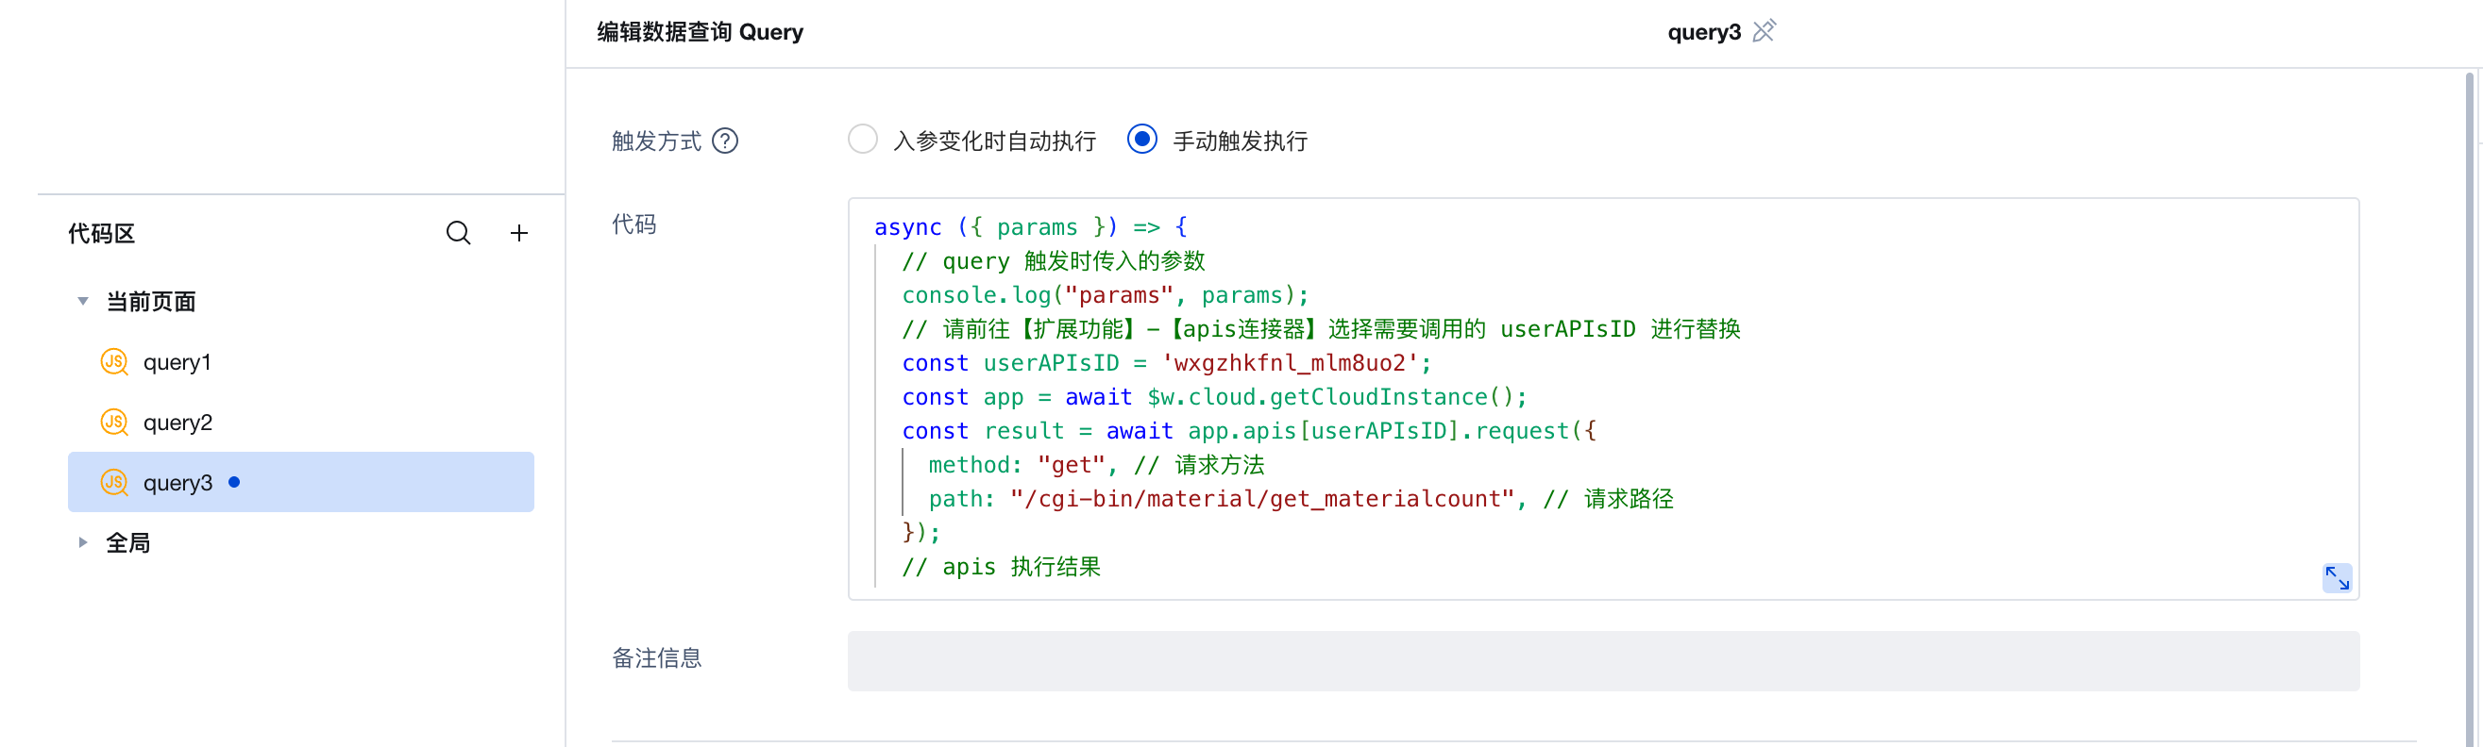Open query1 in the code list
Image resolution: width=2483 pixels, height=747 pixels.
177,363
